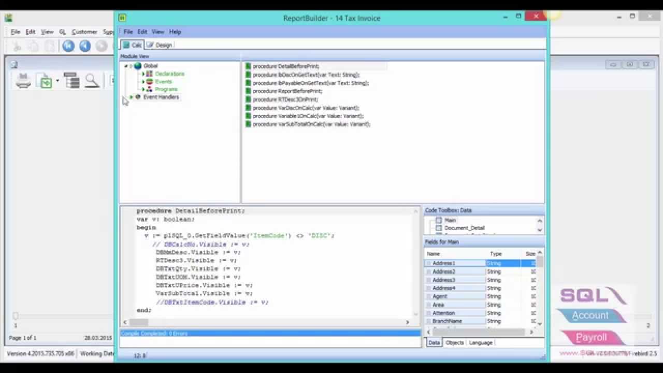Open the export icon dropdown arrow

57,81
